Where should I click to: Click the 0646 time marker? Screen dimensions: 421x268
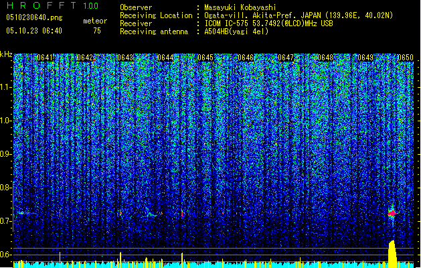click(246, 58)
